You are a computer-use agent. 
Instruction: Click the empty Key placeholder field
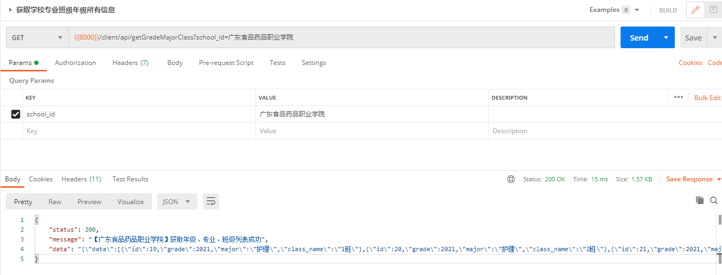pyautogui.click(x=139, y=131)
